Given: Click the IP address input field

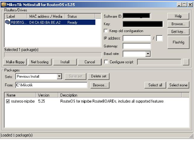Looking at the screenshot, I should click(x=137, y=38).
